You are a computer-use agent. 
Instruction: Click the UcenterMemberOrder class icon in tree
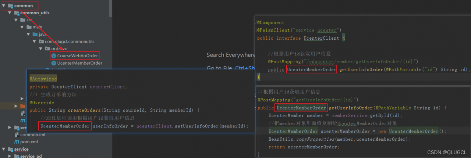[x=54, y=63]
